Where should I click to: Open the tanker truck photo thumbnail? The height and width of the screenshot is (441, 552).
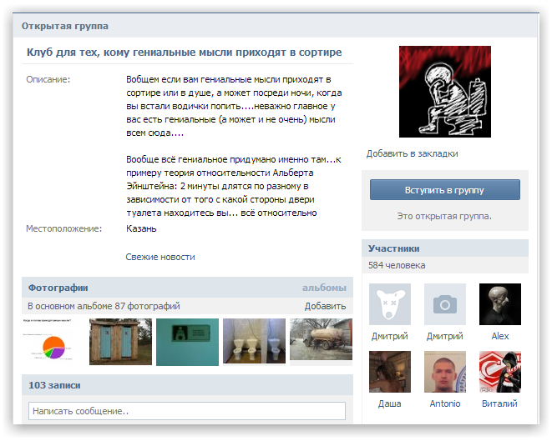[321, 339]
